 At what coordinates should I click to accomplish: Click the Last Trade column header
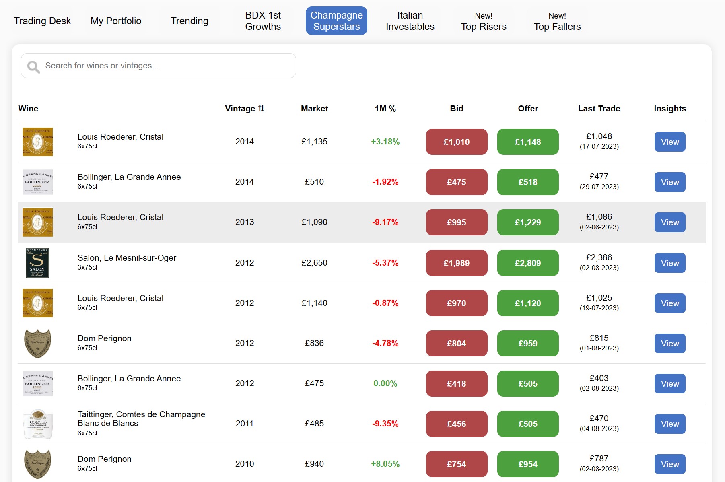599,109
